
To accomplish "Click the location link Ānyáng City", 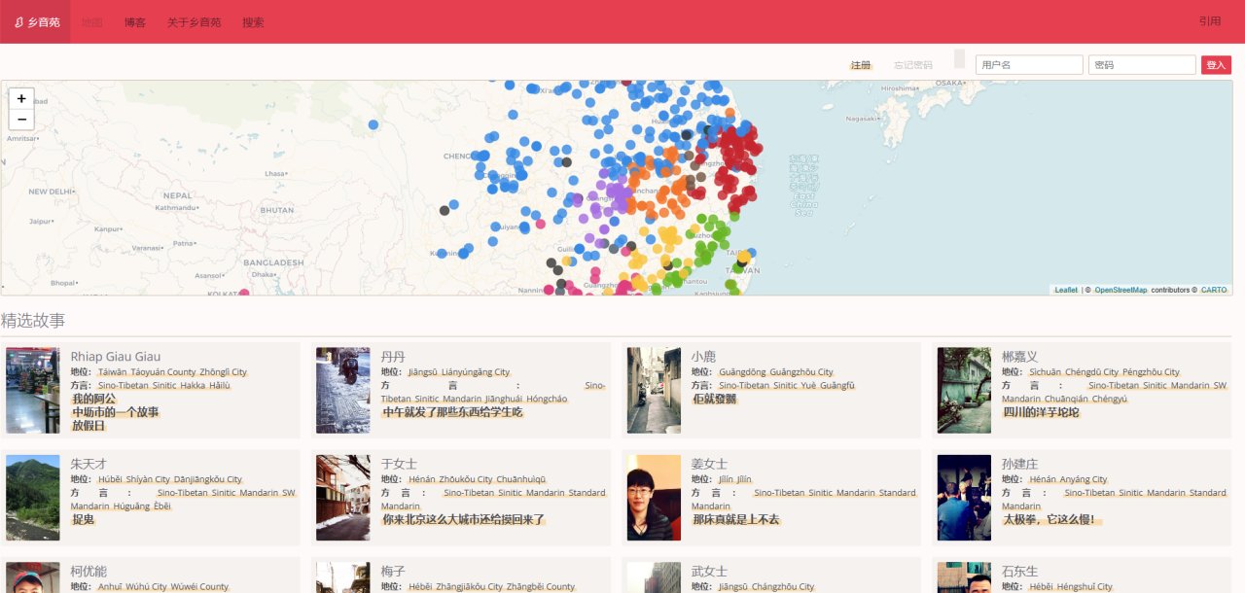I will pyautogui.click(x=1085, y=479).
